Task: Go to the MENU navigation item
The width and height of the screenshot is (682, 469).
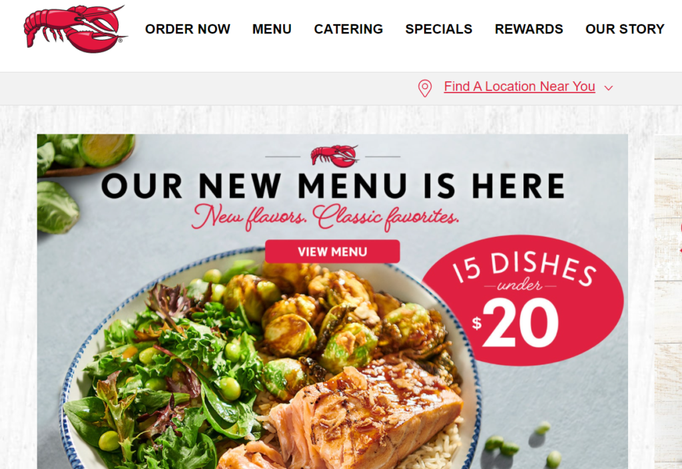Action: [272, 29]
